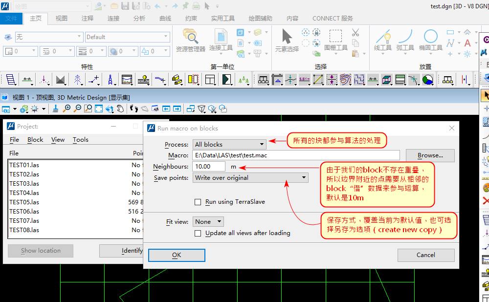Click the green 3D box icon in tool strip
Image resolution: width=489 pixels, height=302 pixels.
pyautogui.click(x=386, y=80)
